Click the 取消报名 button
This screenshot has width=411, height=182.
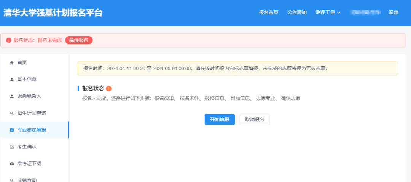(x=255, y=120)
